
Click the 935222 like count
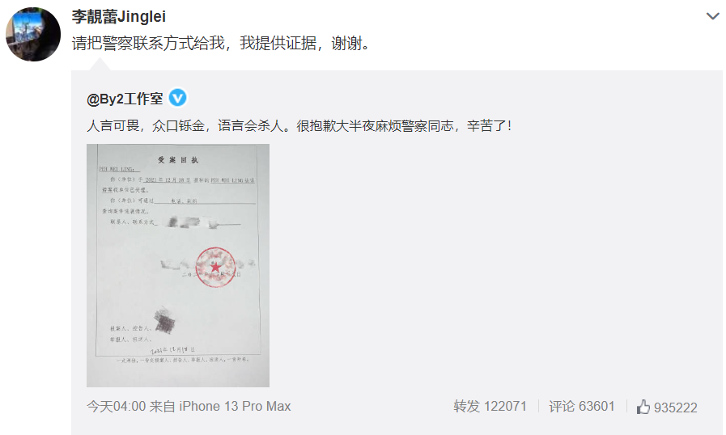676,408
